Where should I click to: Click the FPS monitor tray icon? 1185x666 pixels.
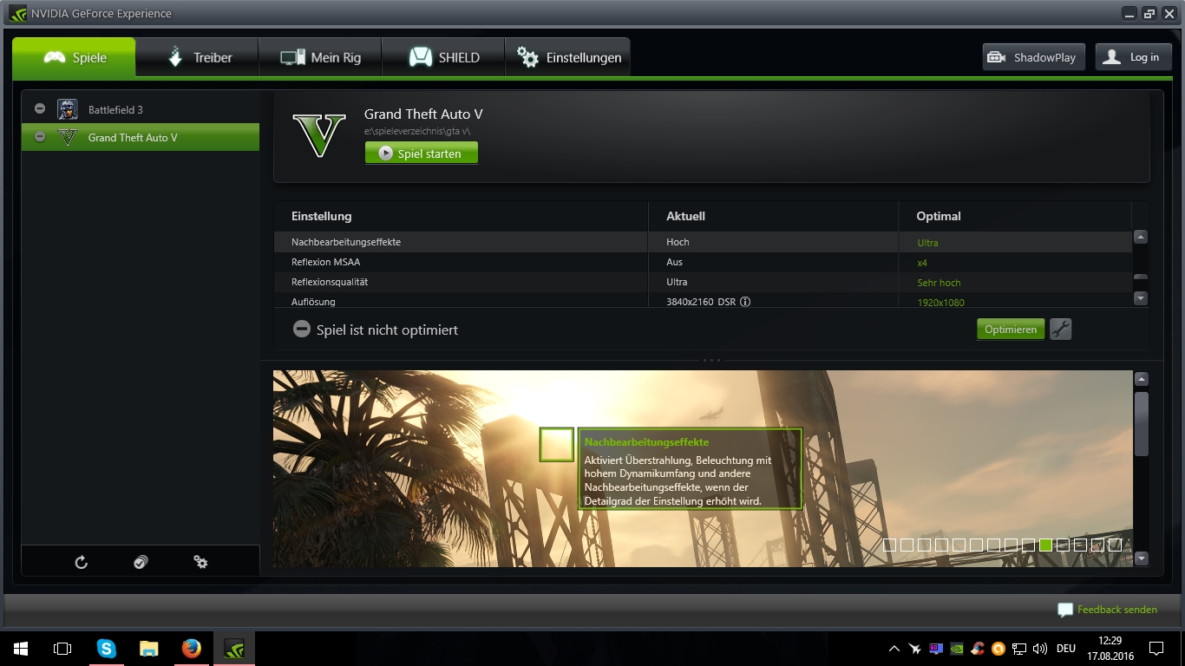click(x=936, y=649)
